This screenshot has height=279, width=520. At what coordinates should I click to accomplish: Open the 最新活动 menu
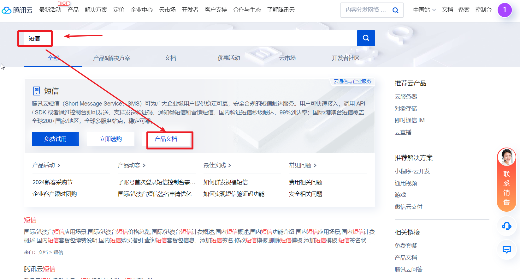click(50, 10)
